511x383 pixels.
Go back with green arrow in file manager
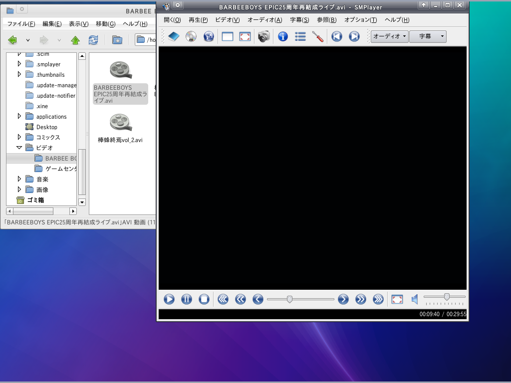point(12,40)
